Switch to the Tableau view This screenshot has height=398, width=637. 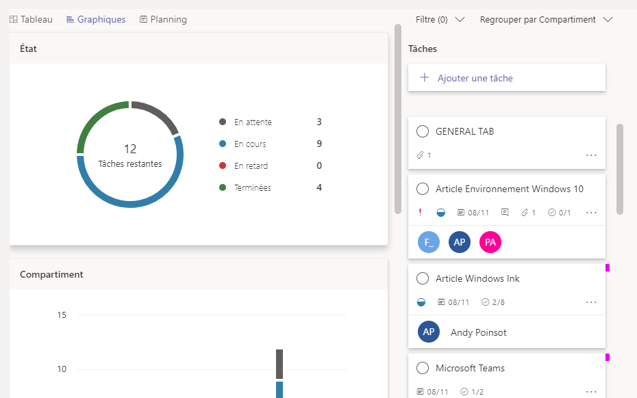(x=32, y=19)
